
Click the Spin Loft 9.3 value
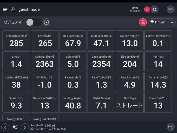point(16,106)
